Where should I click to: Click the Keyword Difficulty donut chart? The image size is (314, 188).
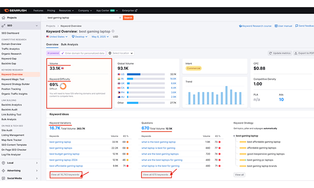(x=63, y=86)
